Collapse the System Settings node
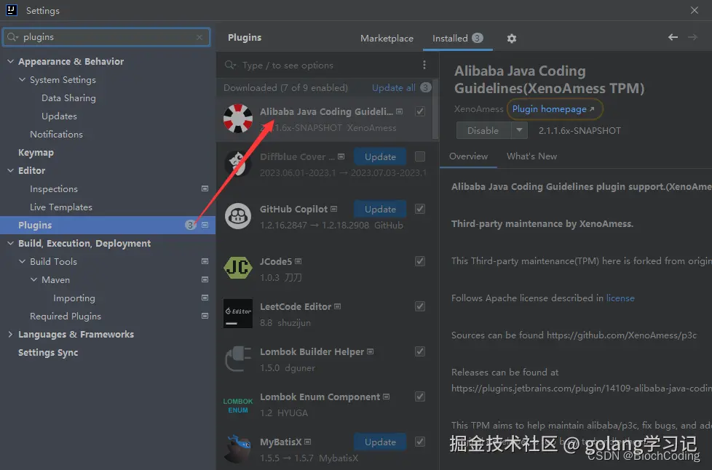 click(22, 79)
